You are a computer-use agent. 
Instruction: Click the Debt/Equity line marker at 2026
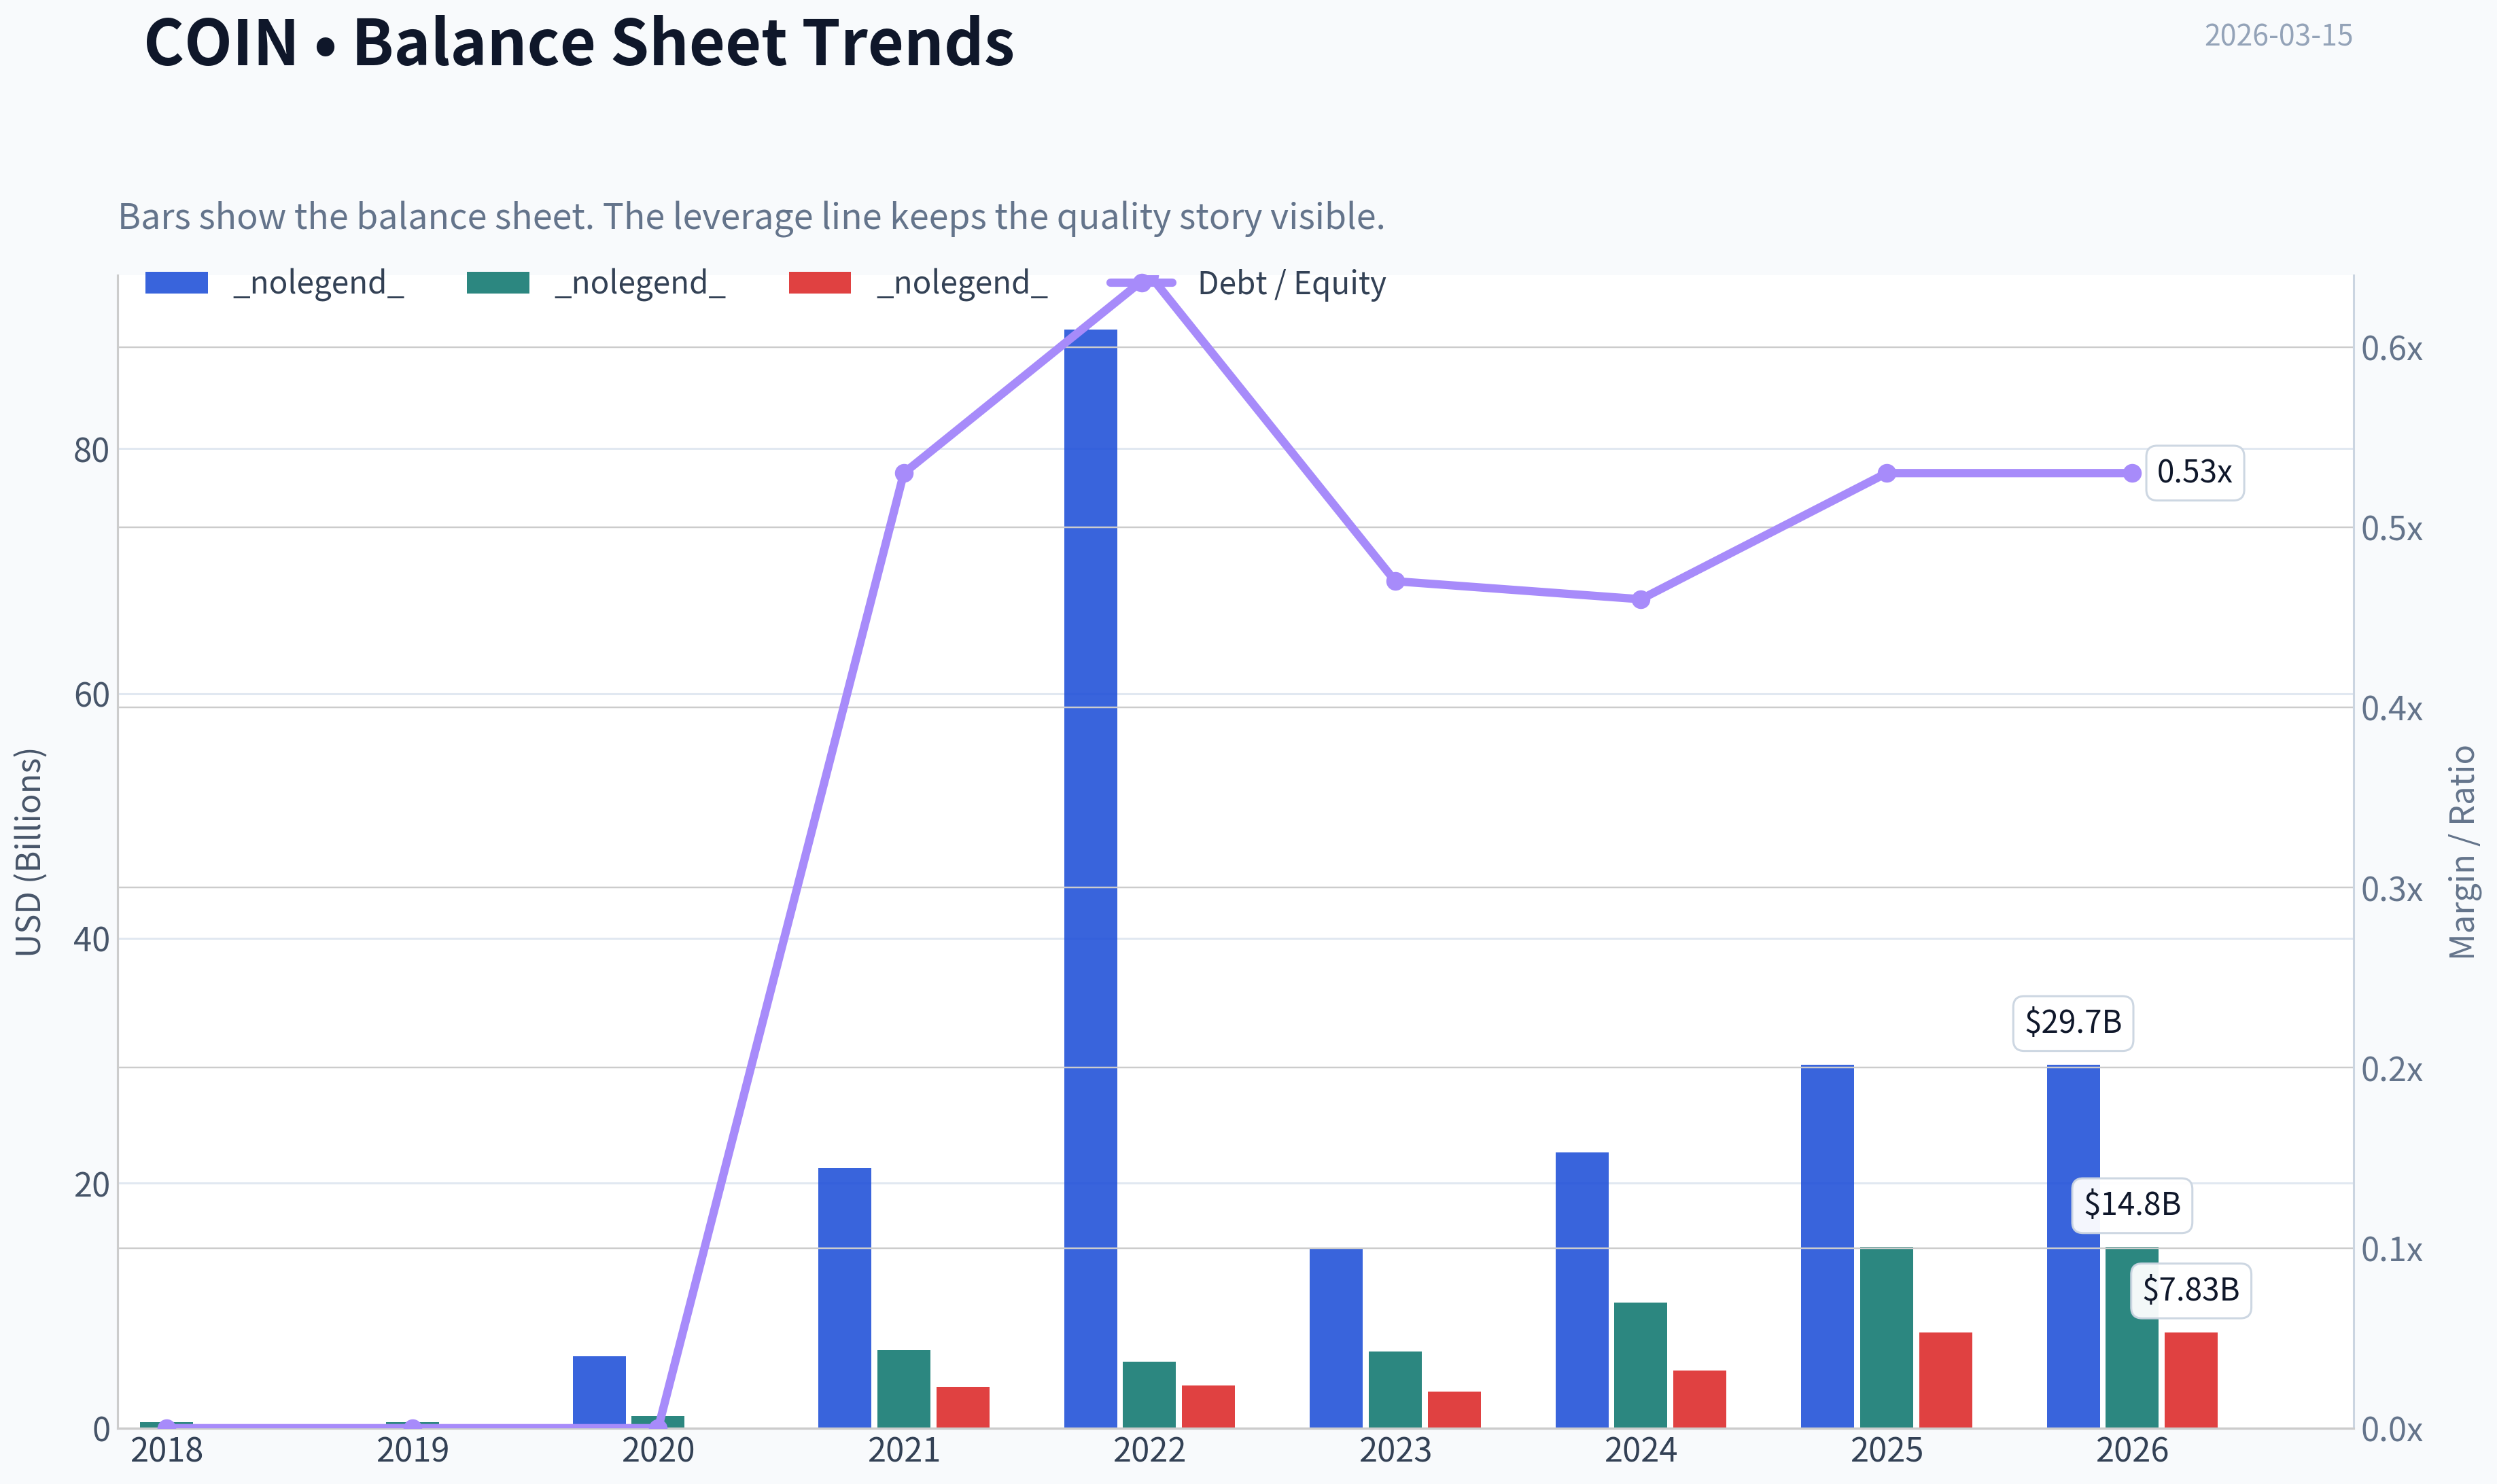tap(2132, 473)
